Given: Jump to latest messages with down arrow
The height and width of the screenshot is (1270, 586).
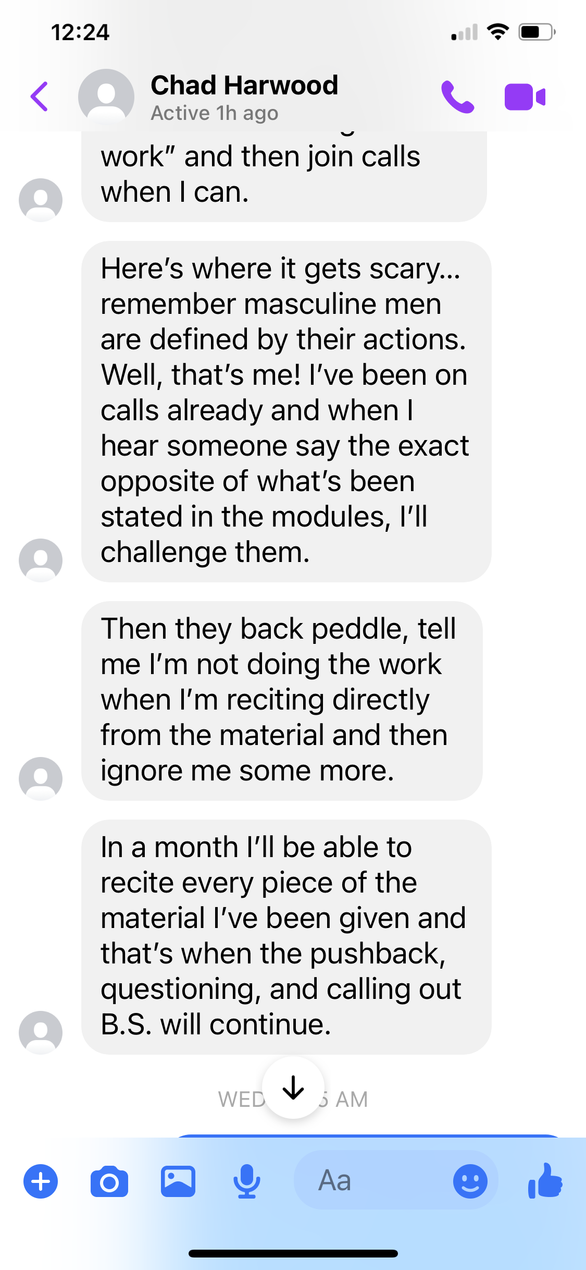Looking at the screenshot, I should point(293,1088).
